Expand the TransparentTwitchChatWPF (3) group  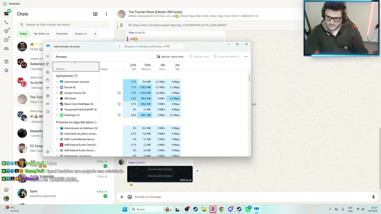pos(57,110)
